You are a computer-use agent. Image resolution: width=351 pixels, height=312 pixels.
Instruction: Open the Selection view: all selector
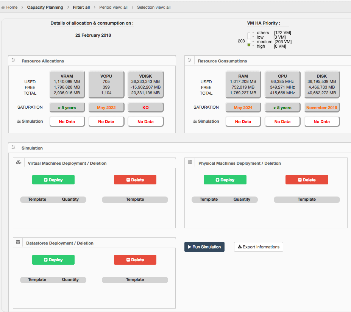click(154, 7)
